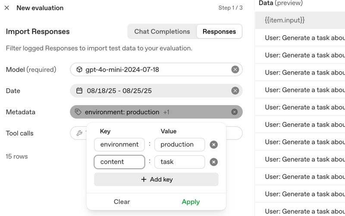The image size is (345, 216).
Task: Select the {{item.input}} column header
Action: pos(285,20)
